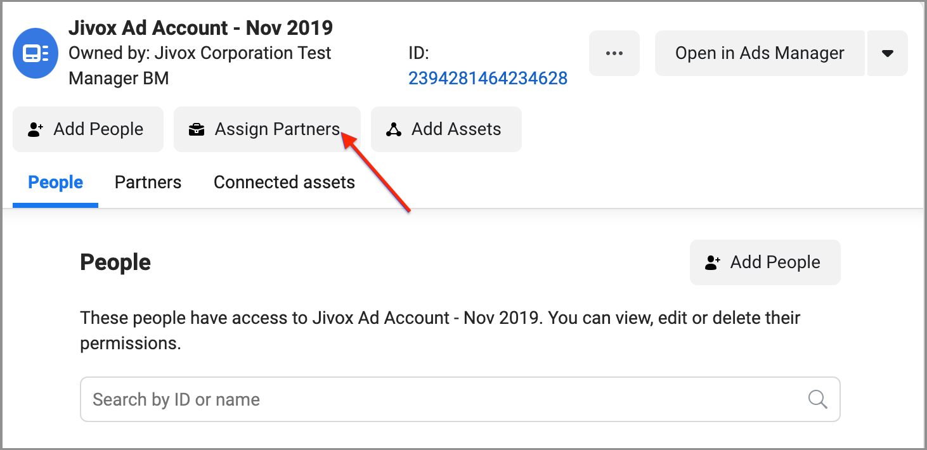Click the person-plus icon in top Add People

coord(36,129)
